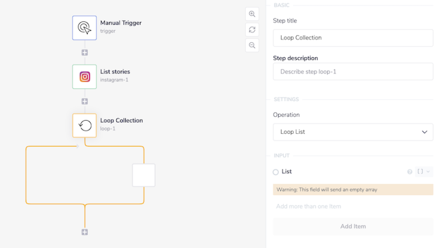Viewport: 439px width, 248px height.
Task: Select the empty placeholder step inside the loop
Action: 144,175
